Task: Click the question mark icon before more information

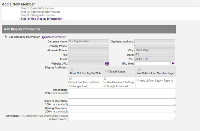Action: point(43,37)
